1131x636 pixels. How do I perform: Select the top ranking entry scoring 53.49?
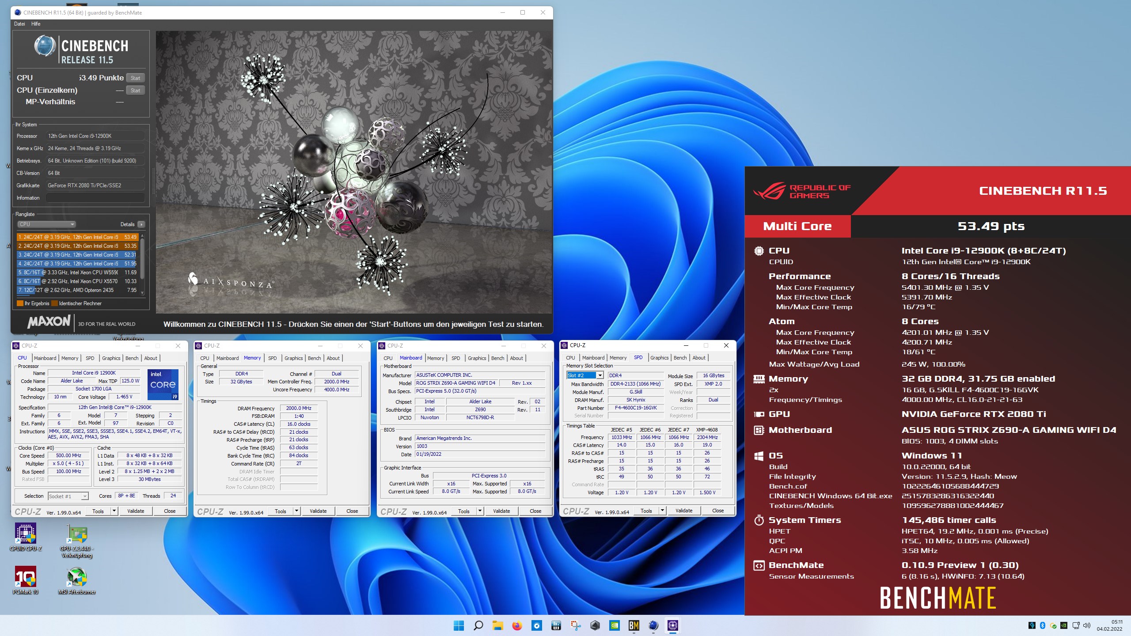tap(77, 237)
